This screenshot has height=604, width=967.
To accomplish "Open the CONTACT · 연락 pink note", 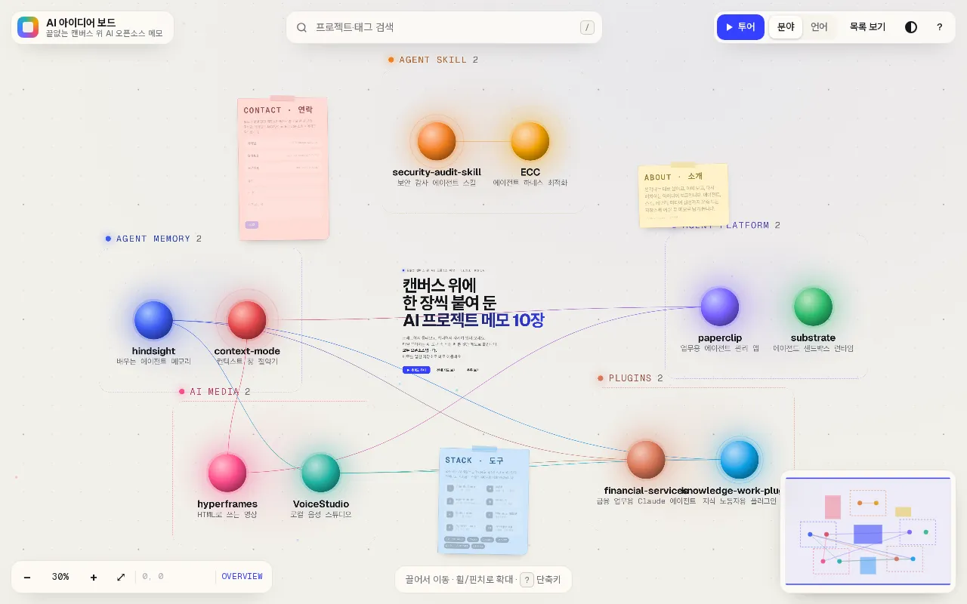I will [x=283, y=168].
